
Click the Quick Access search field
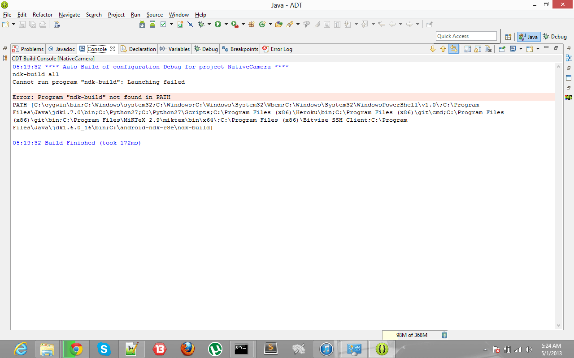pos(466,36)
